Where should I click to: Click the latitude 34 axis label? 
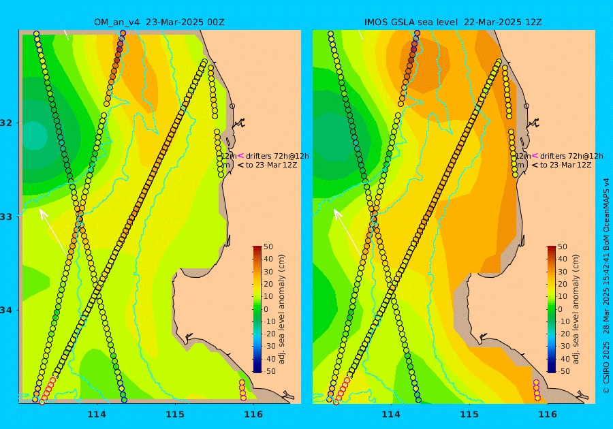(x=6, y=311)
